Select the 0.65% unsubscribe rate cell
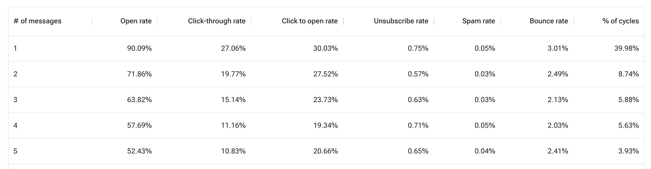 tap(418, 151)
